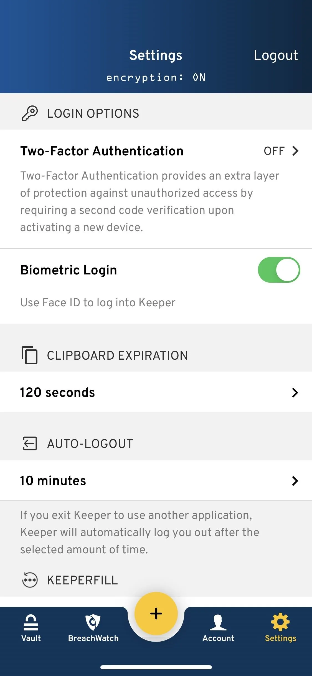Tap the Login Options key icon

pyautogui.click(x=30, y=113)
